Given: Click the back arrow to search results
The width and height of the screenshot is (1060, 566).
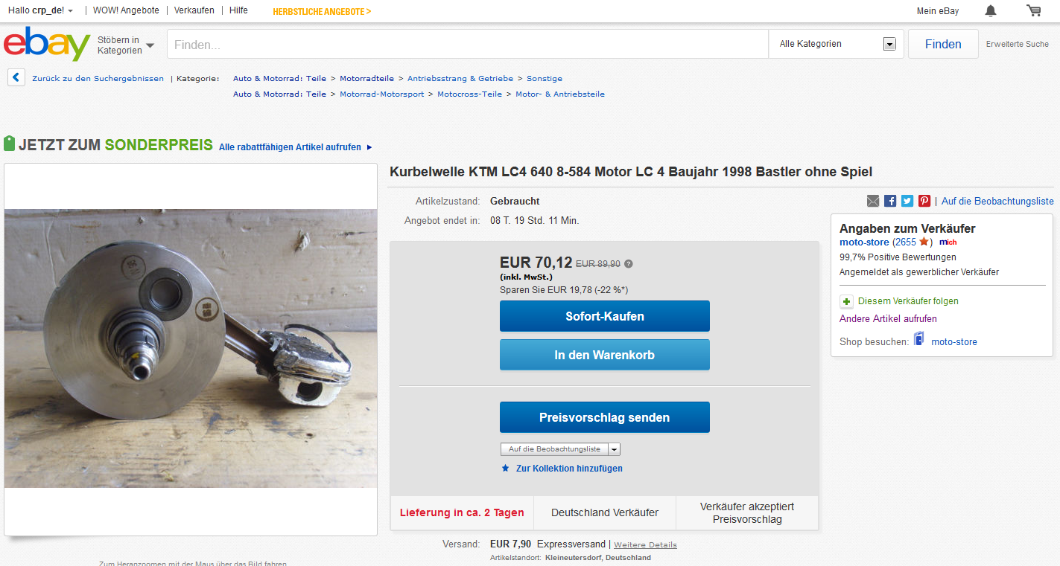Looking at the screenshot, I should 16,78.
